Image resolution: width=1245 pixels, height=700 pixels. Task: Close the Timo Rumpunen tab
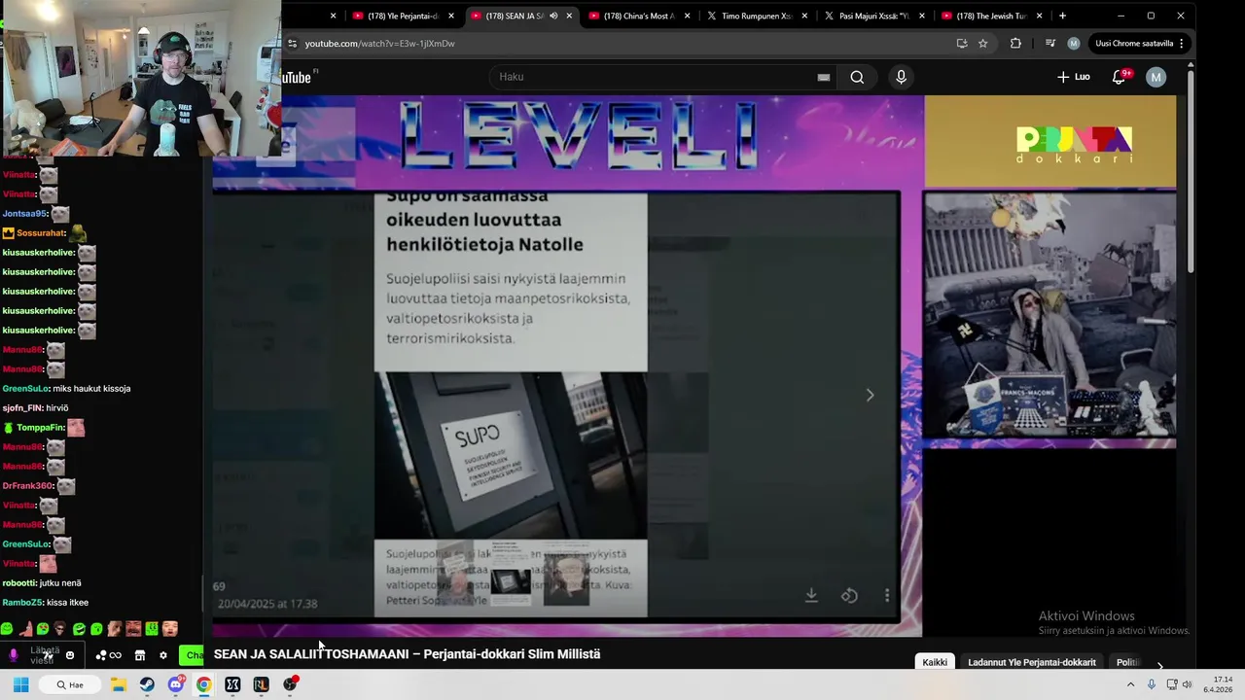tap(804, 16)
